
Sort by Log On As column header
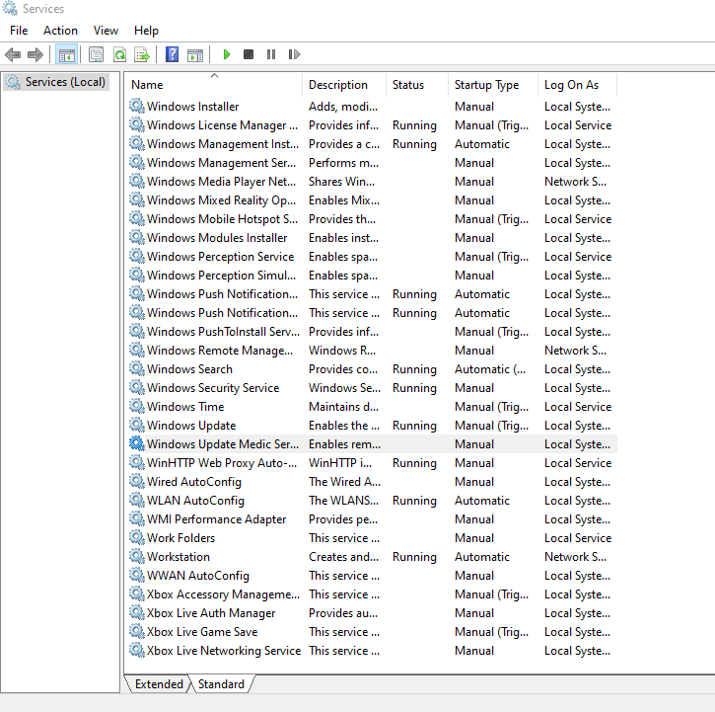[x=577, y=85]
